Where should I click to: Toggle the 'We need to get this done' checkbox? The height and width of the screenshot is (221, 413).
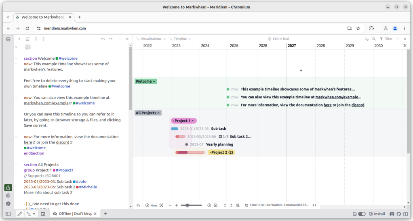(x=31, y=204)
